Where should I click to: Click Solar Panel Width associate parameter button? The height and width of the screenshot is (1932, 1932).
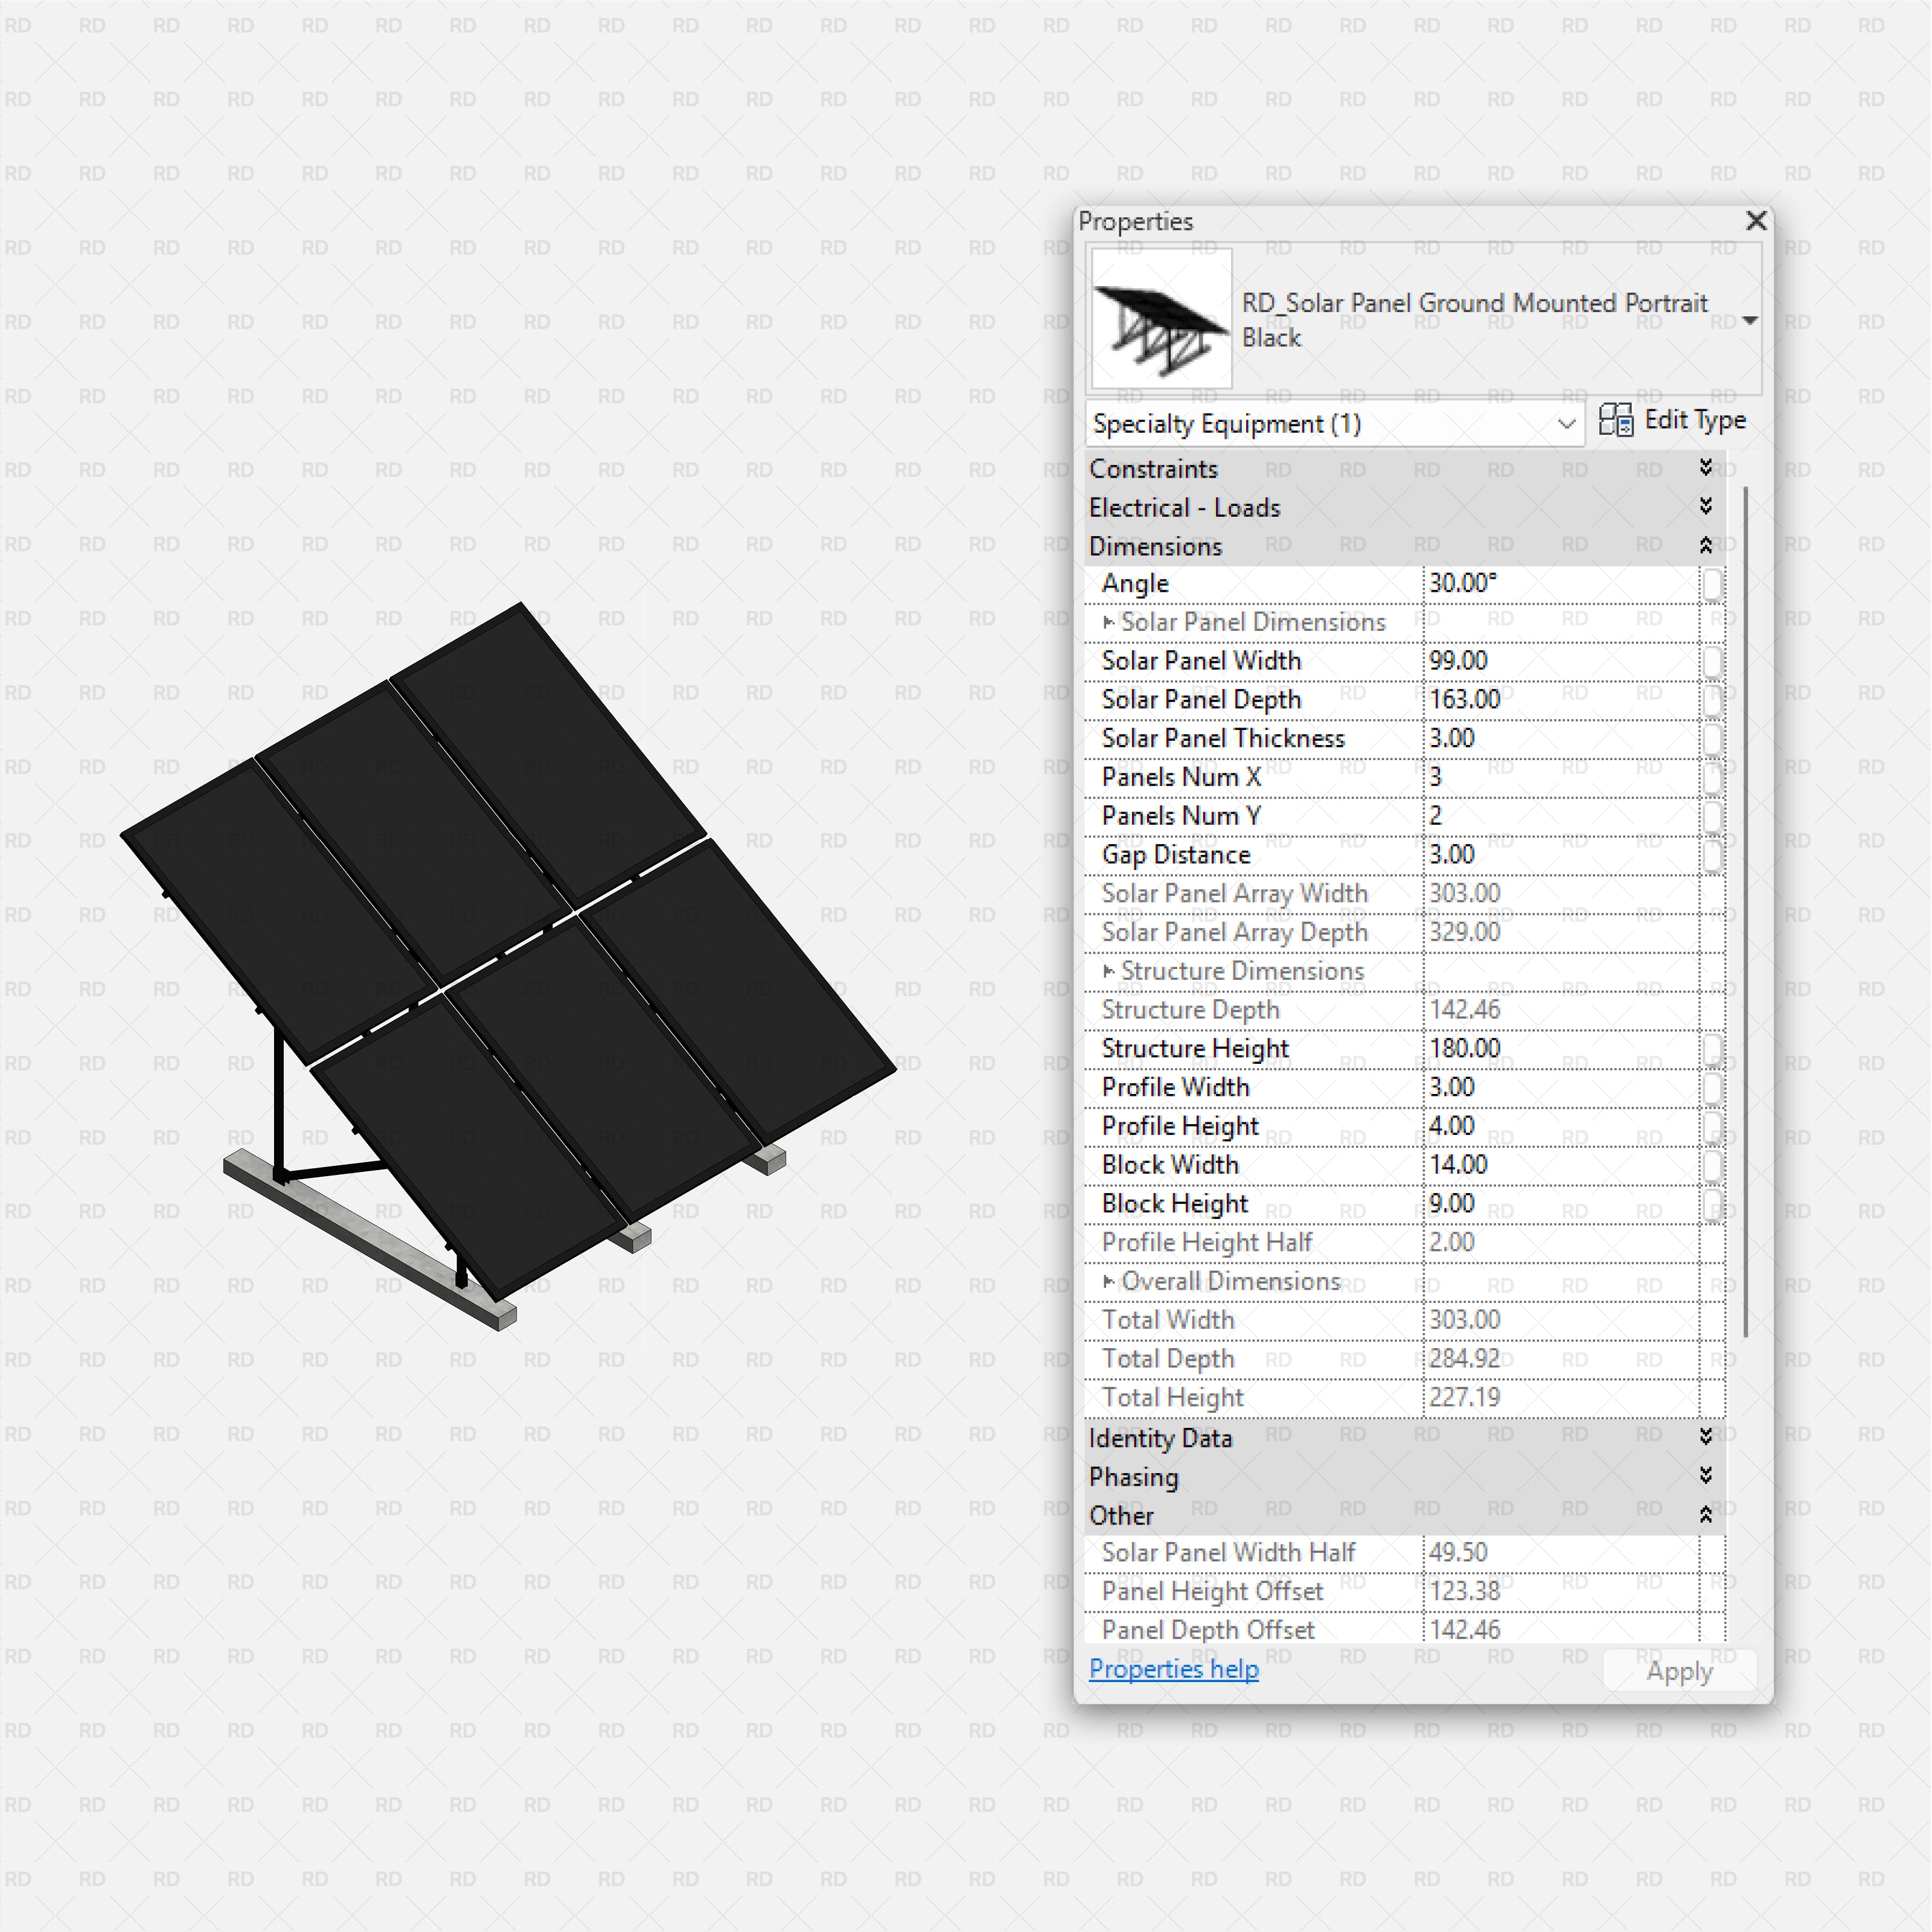coord(1712,661)
